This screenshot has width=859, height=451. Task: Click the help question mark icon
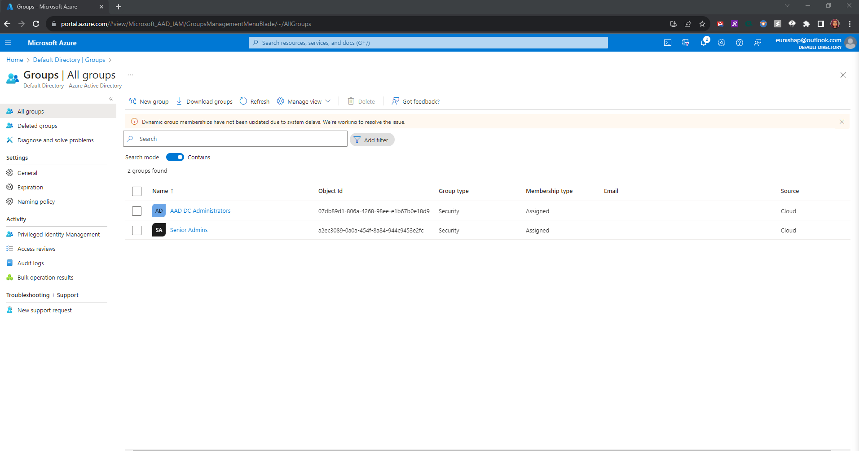(739, 43)
